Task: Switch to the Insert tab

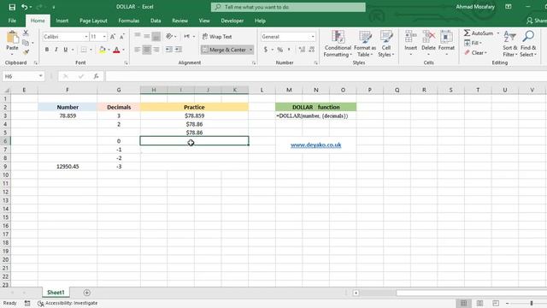Action: coord(62,21)
